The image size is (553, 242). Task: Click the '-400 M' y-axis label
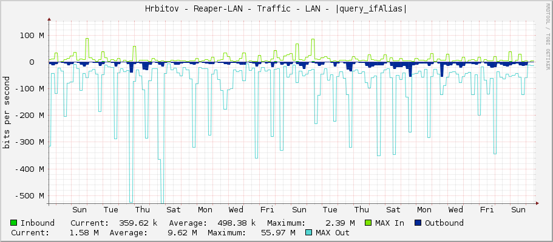pyautogui.click(x=29, y=169)
